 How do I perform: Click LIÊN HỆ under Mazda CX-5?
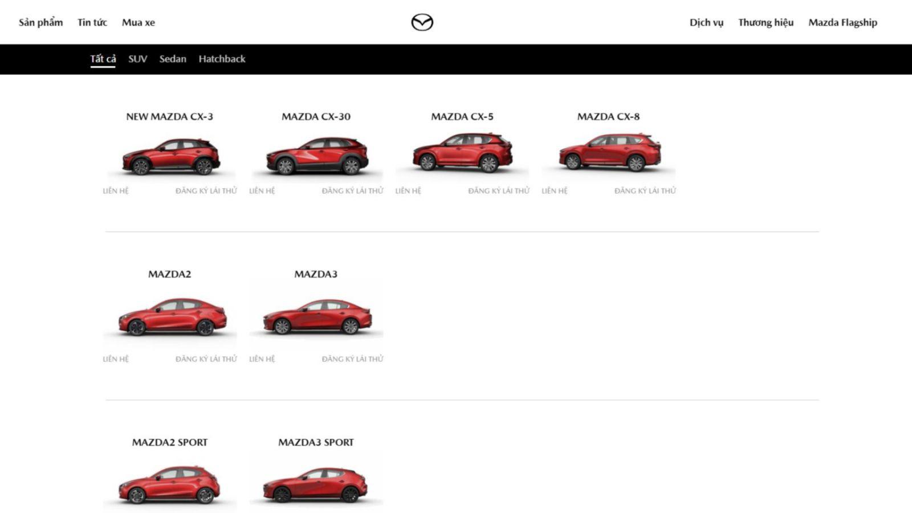pos(409,190)
